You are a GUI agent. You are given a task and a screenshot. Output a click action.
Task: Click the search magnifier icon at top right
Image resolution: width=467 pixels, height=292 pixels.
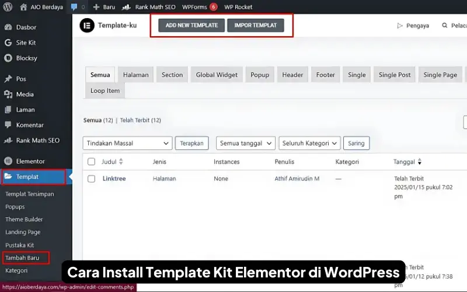(x=445, y=25)
